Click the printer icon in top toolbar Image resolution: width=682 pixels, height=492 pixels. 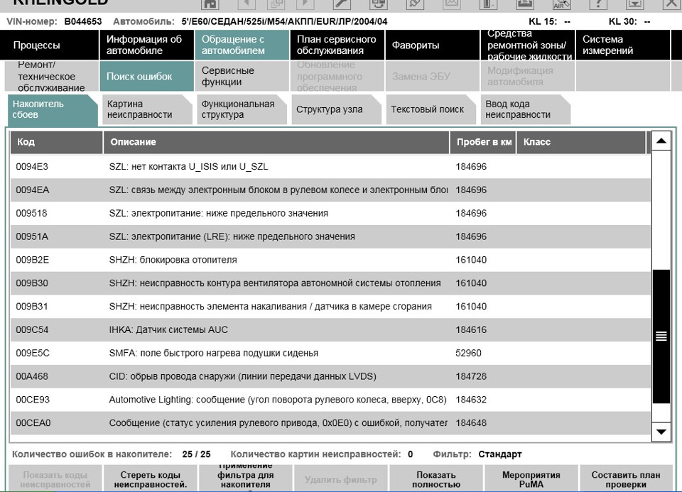pos(525,4)
